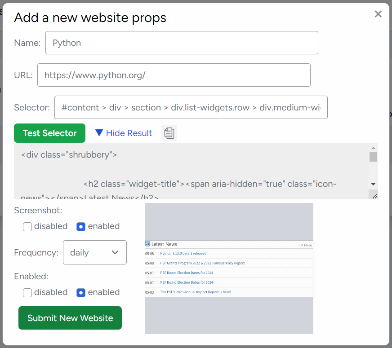Click the blue triangle beside Hide Result

tap(99, 133)
